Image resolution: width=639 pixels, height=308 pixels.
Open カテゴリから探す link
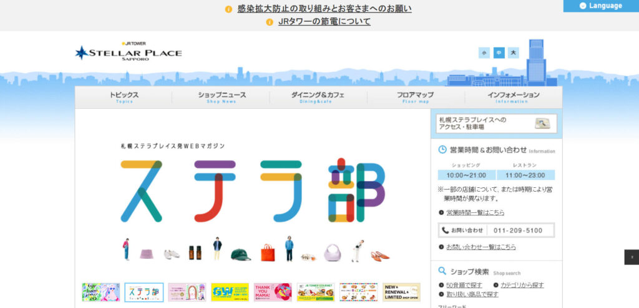[522, 285]
